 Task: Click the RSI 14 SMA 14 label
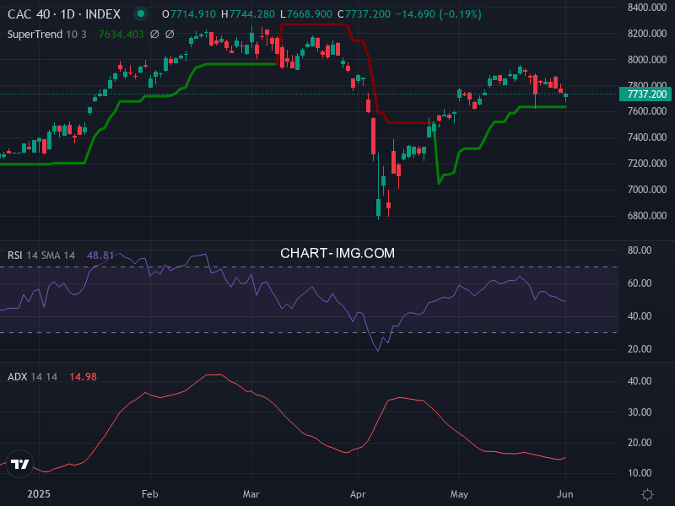(x=41, y=256)
